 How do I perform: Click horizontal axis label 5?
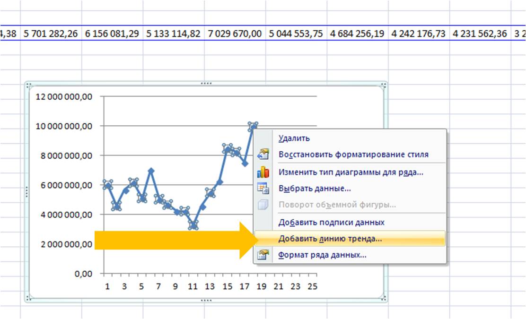(x=141, y=286)
